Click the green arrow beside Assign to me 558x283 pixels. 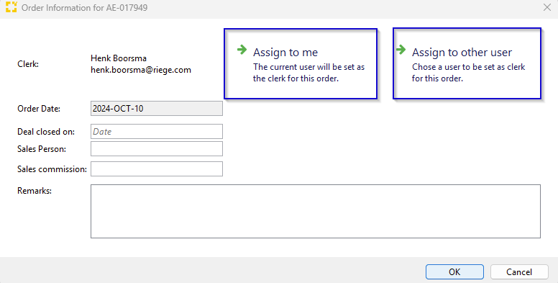(x=242, y=50)
